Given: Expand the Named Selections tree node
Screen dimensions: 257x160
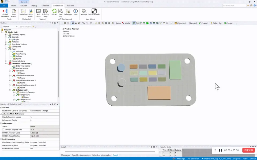Looking at the screenshot, I should point(6,61).
